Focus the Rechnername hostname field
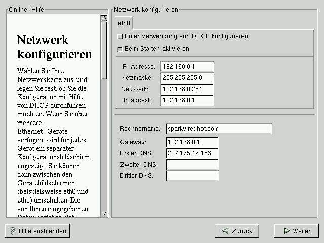324x243 pixels. click(218, 129)
